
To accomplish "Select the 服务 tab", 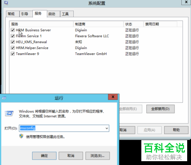I will tap(40, 13).
